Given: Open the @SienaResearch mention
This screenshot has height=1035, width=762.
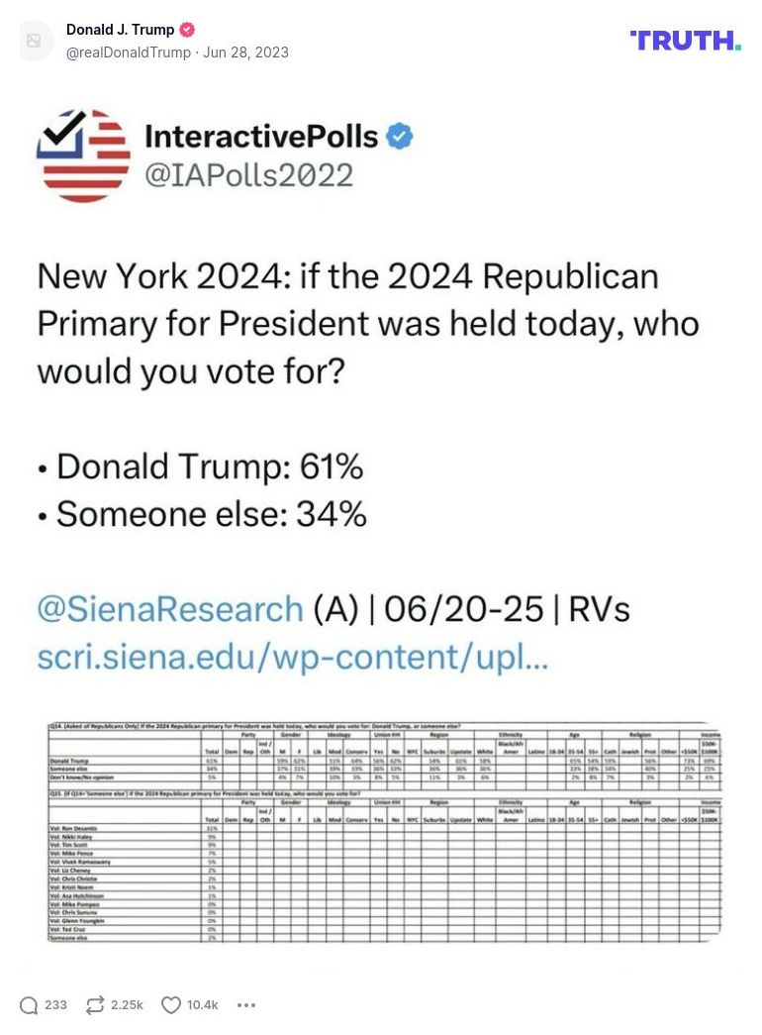Looking at the screenshot, I should click(x=170, y=609).
